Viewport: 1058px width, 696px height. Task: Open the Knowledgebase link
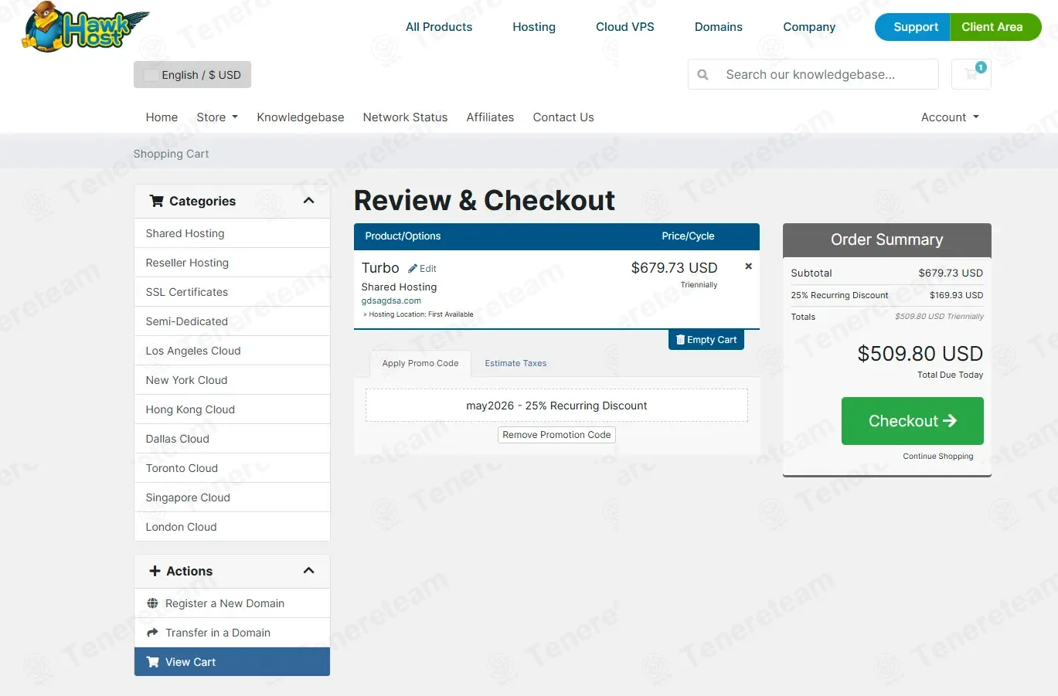tap(301, 117)
